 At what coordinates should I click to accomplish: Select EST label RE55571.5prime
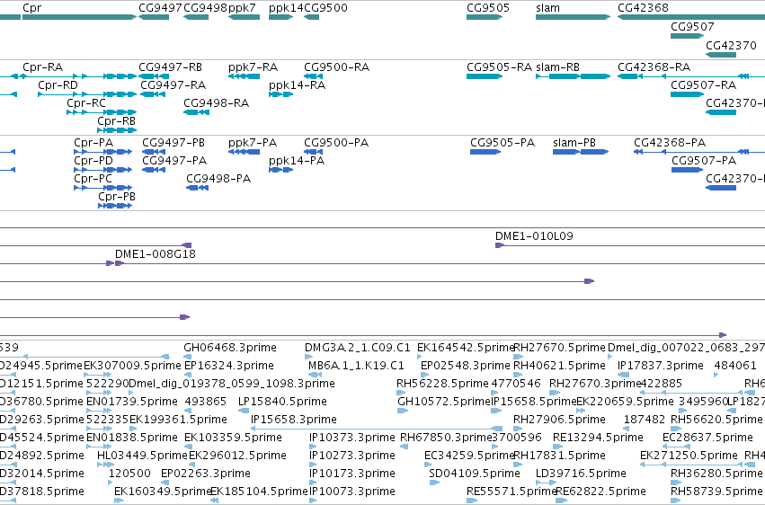click(511, 492)
